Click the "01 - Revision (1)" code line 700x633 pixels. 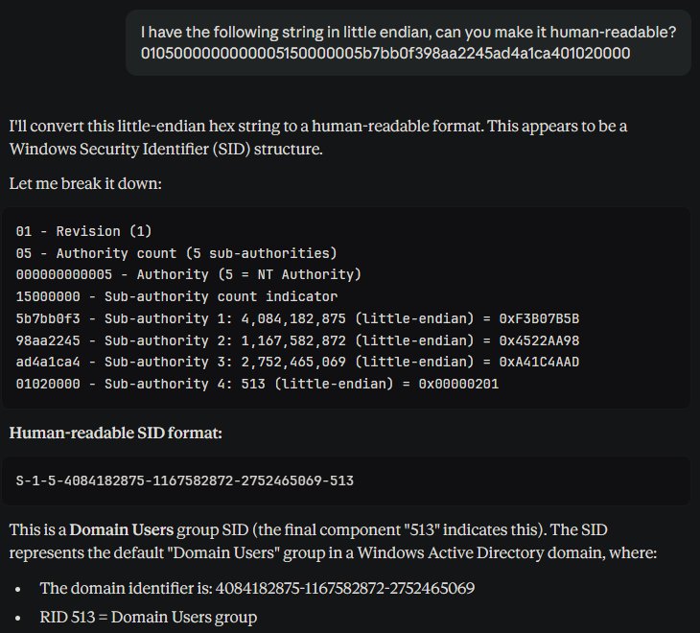[82, 231]
